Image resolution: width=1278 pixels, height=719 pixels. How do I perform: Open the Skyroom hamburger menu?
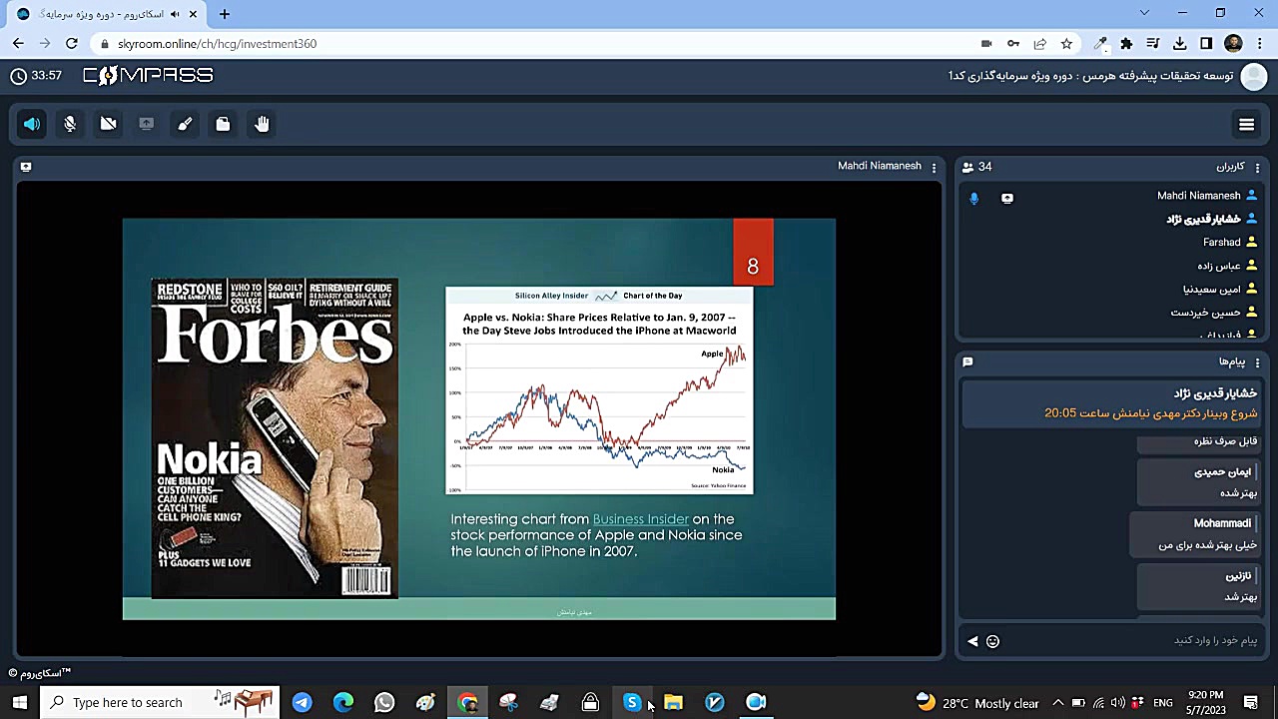pos(1246,125)
